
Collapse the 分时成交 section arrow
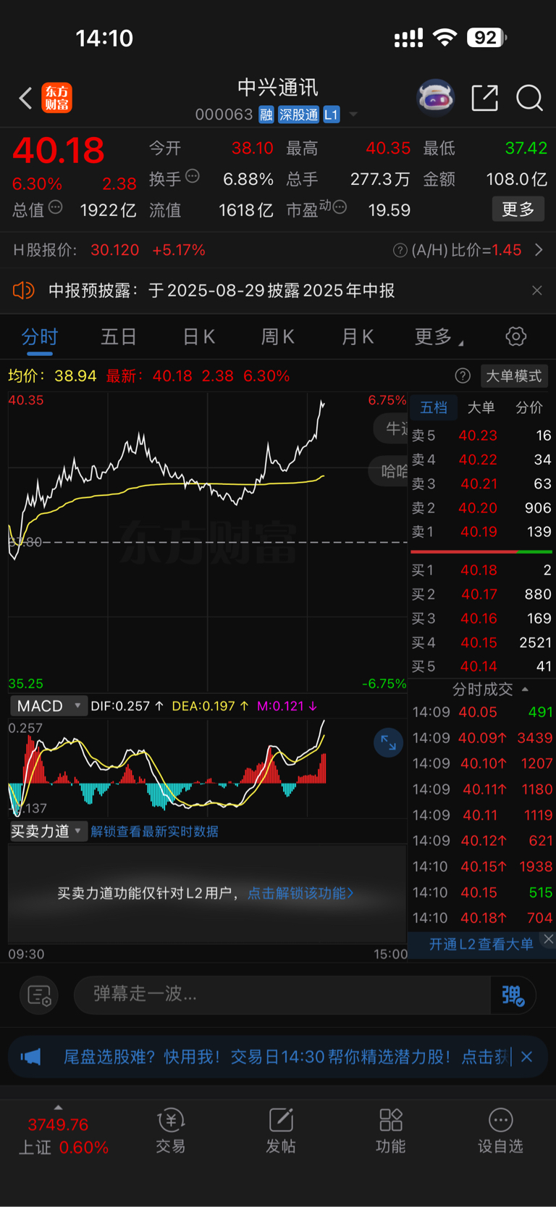(525, 689)
